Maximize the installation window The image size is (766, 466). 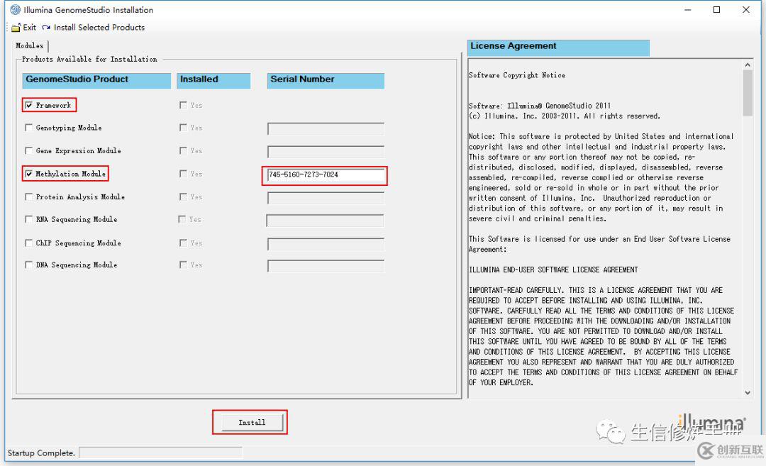pyautogui.click(x=716, y=10)
